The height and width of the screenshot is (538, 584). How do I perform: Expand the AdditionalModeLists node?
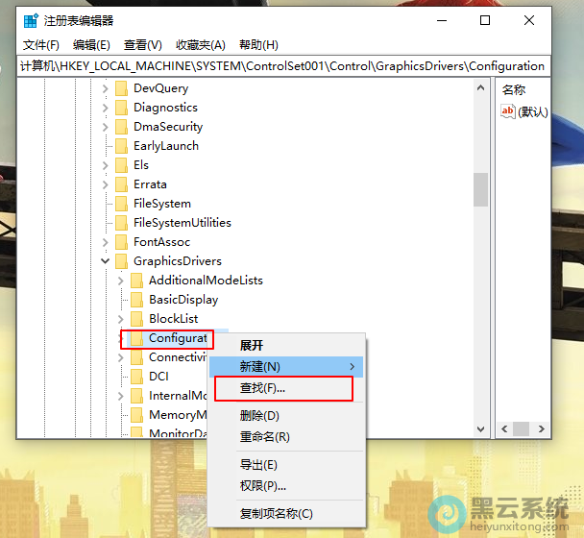pyautogui.click(x=121, y=281)
